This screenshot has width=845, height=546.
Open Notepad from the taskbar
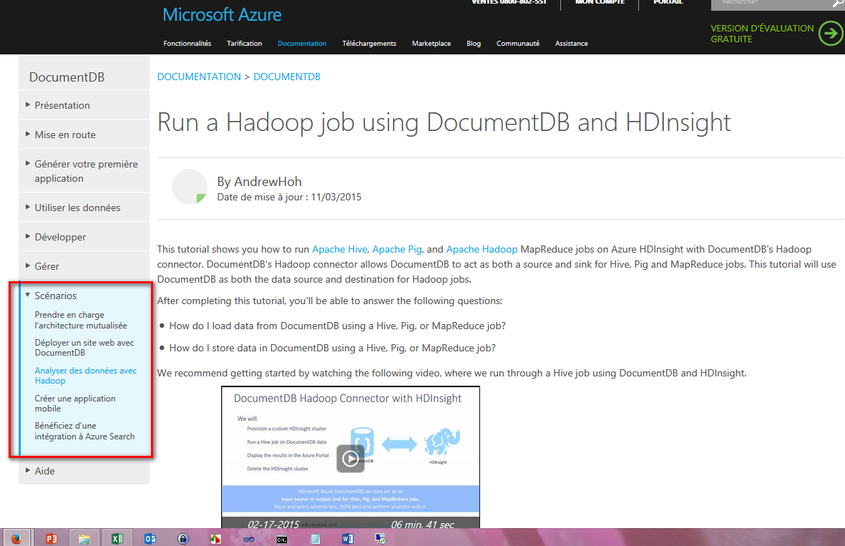pyautogui.click(x=316, y=538)
